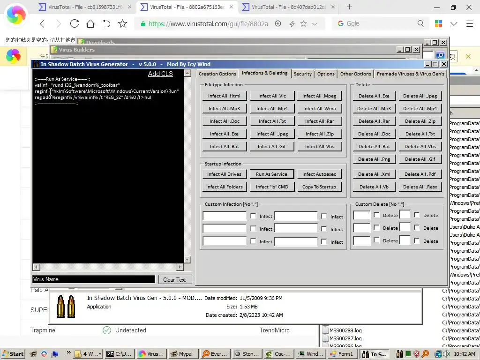Click Delete All .Resx button
The width and height of the screenshot is (480, 360).
(x=420, y=187)
